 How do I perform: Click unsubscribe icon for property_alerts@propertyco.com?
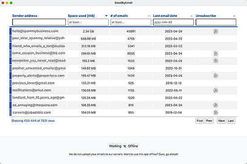pyautogui.click(x=216, y=75)
